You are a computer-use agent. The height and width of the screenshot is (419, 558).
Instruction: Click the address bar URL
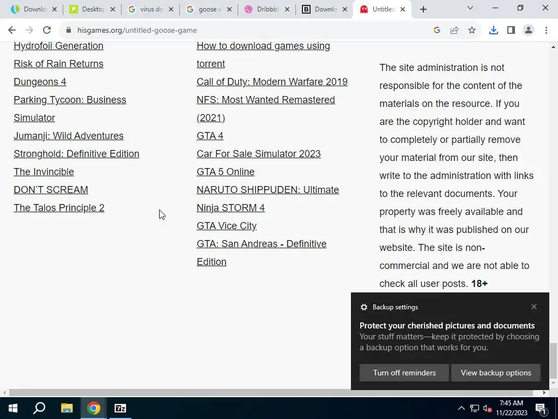[137, 31]
